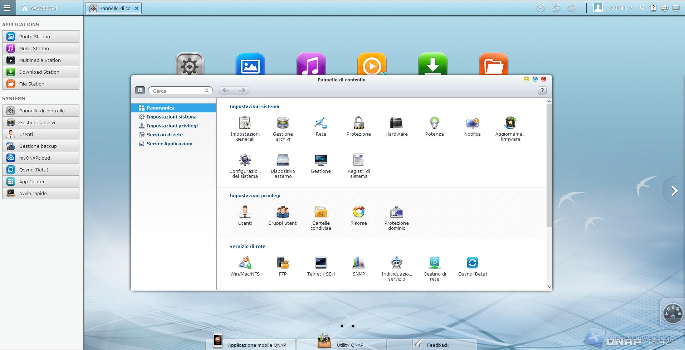Open the Protezione padlock icon
This screenshot has width=685, height=350.
pos(358,123)
